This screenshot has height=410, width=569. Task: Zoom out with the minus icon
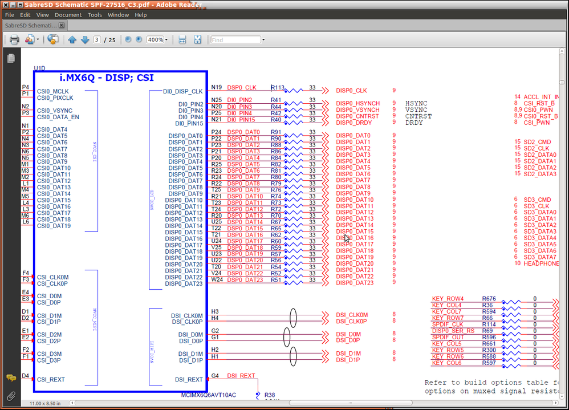click(128, 39)
